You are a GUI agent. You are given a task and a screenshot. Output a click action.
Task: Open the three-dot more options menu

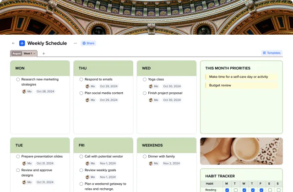pyautogui.click(x=75, y=43)
